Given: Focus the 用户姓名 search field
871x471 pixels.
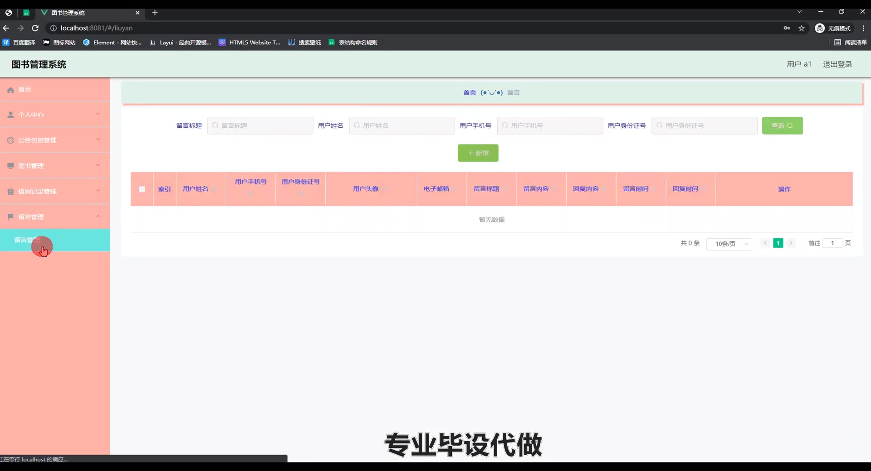Looking at the screenshot, I should point(402,125).
